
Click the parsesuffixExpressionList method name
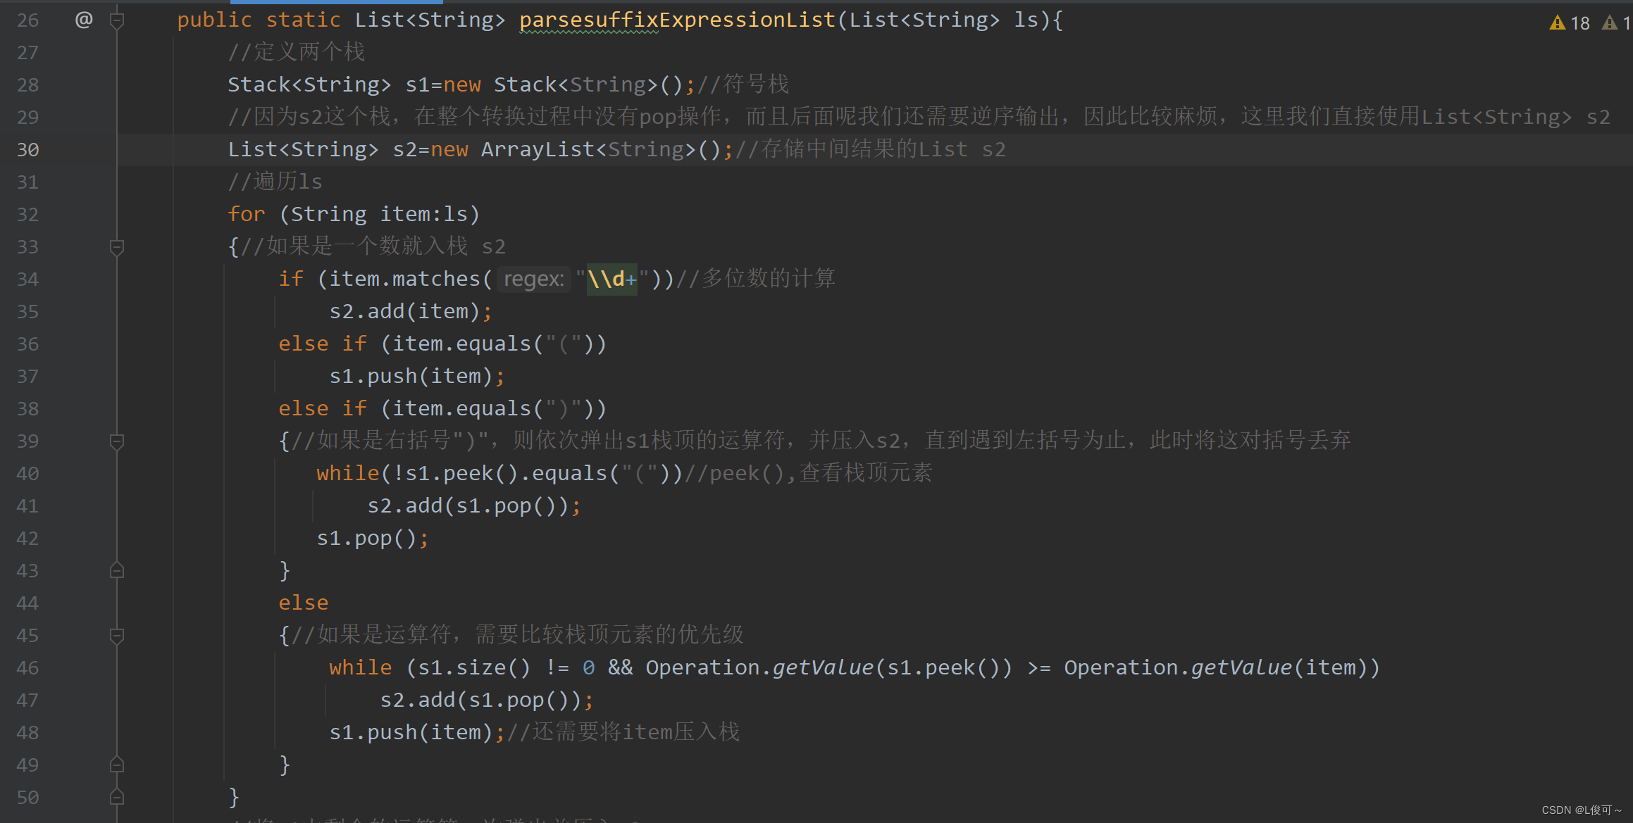pos(676,20)
